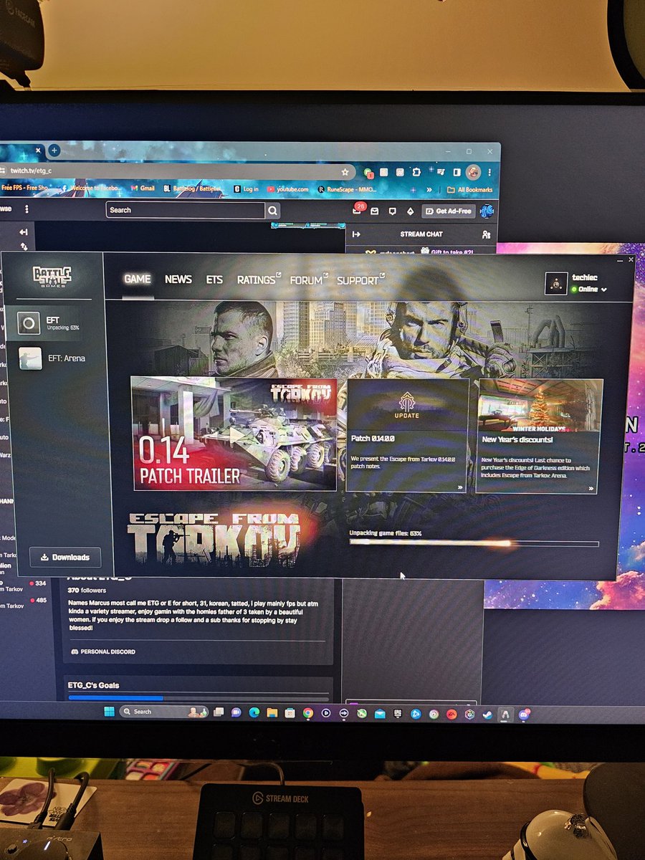This screenshot has height=860, width=645.
Task: Open Discord from the taskbar
Action: click(x=524, y=715)
